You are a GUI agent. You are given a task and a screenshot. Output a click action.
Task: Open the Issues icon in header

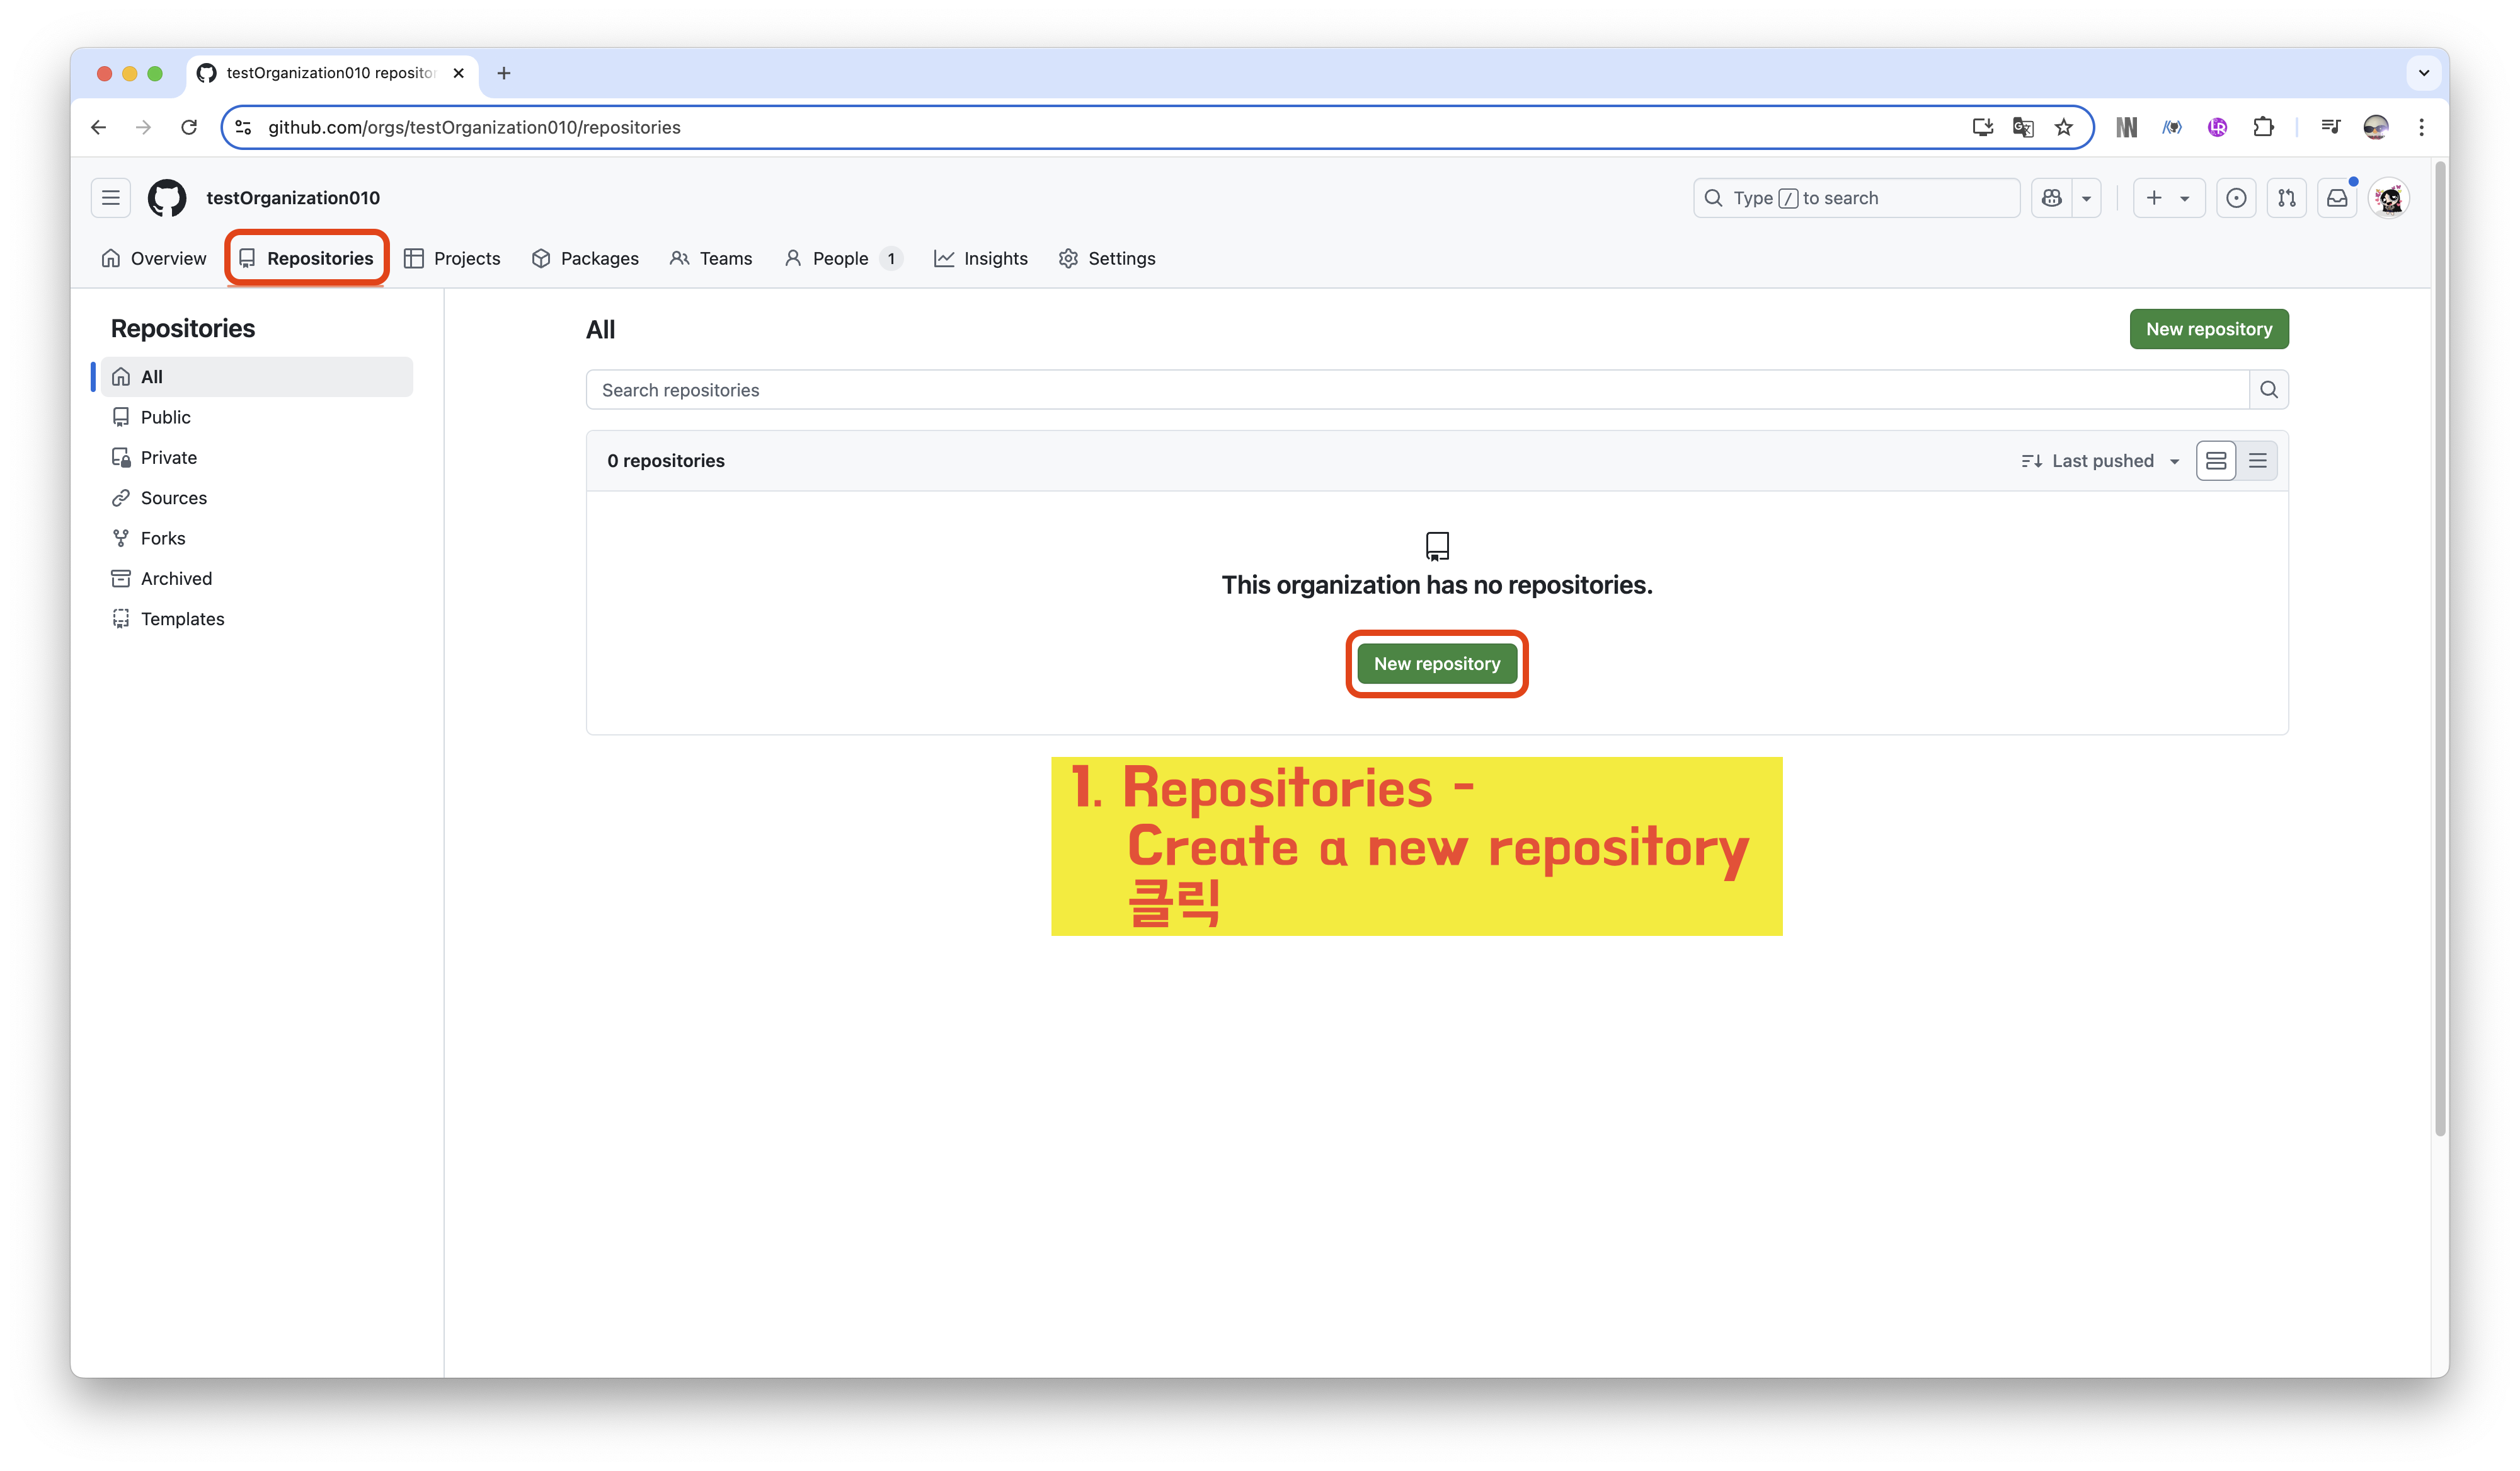[2236, 198]
